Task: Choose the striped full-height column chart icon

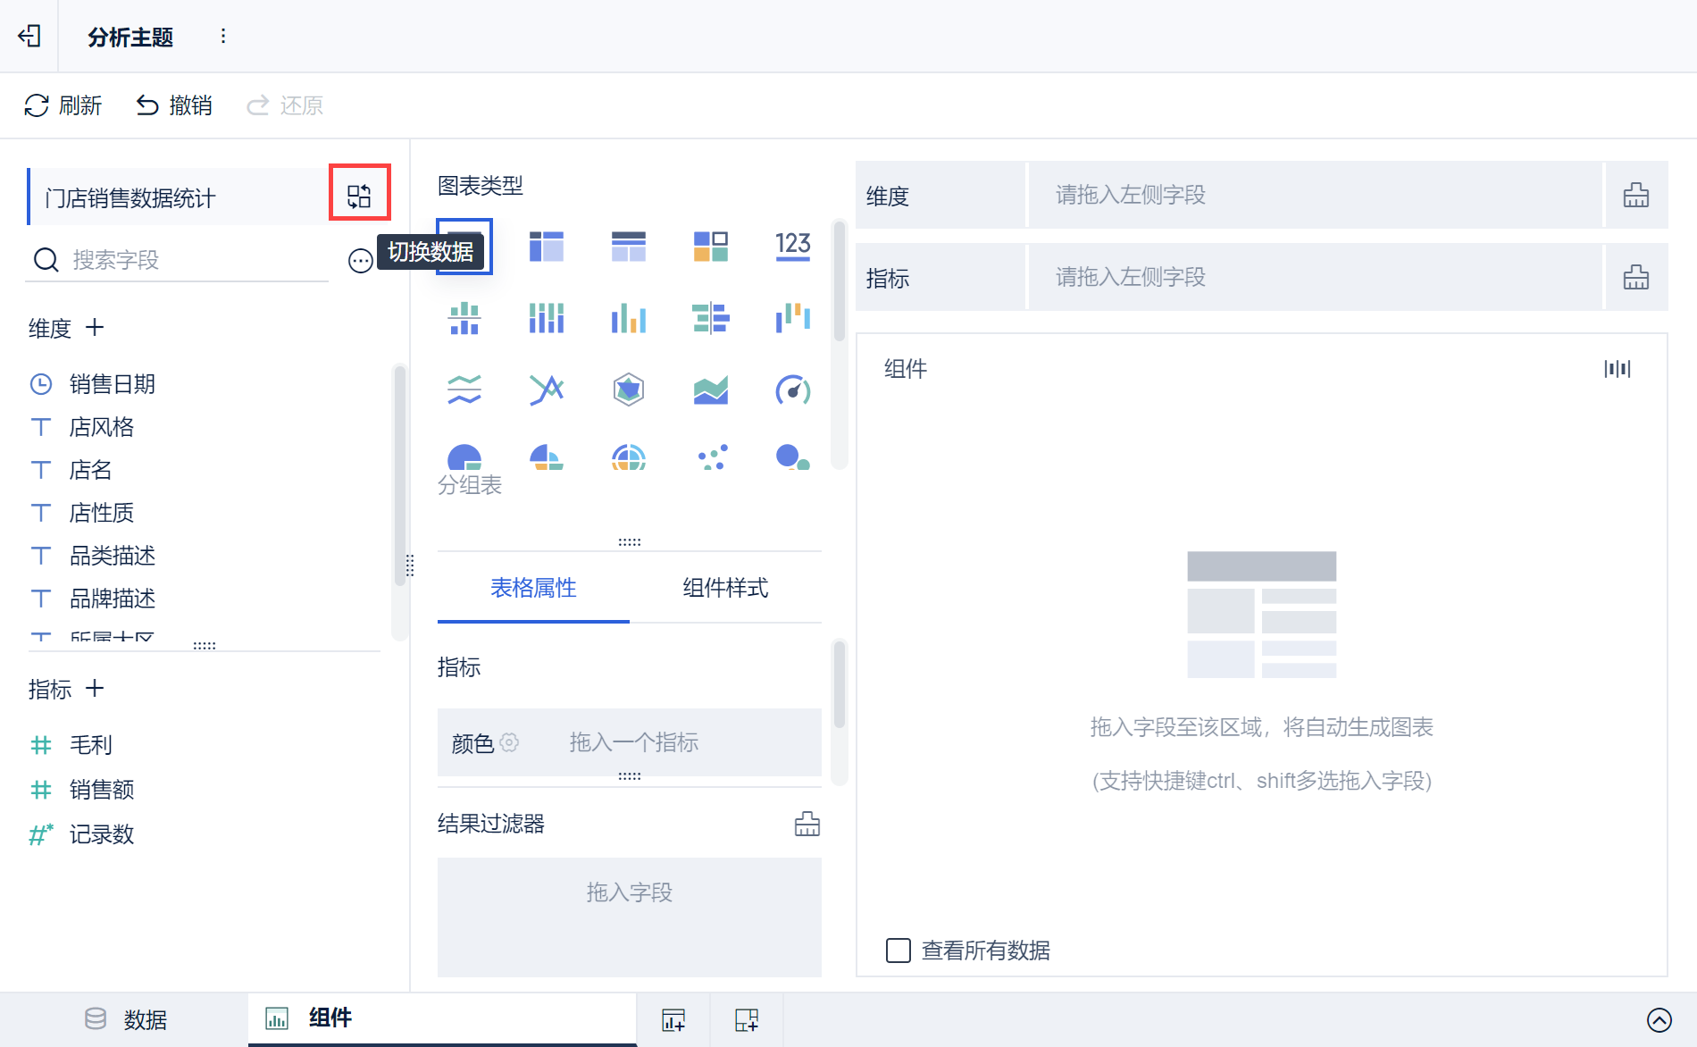Action: pos(547,318)
